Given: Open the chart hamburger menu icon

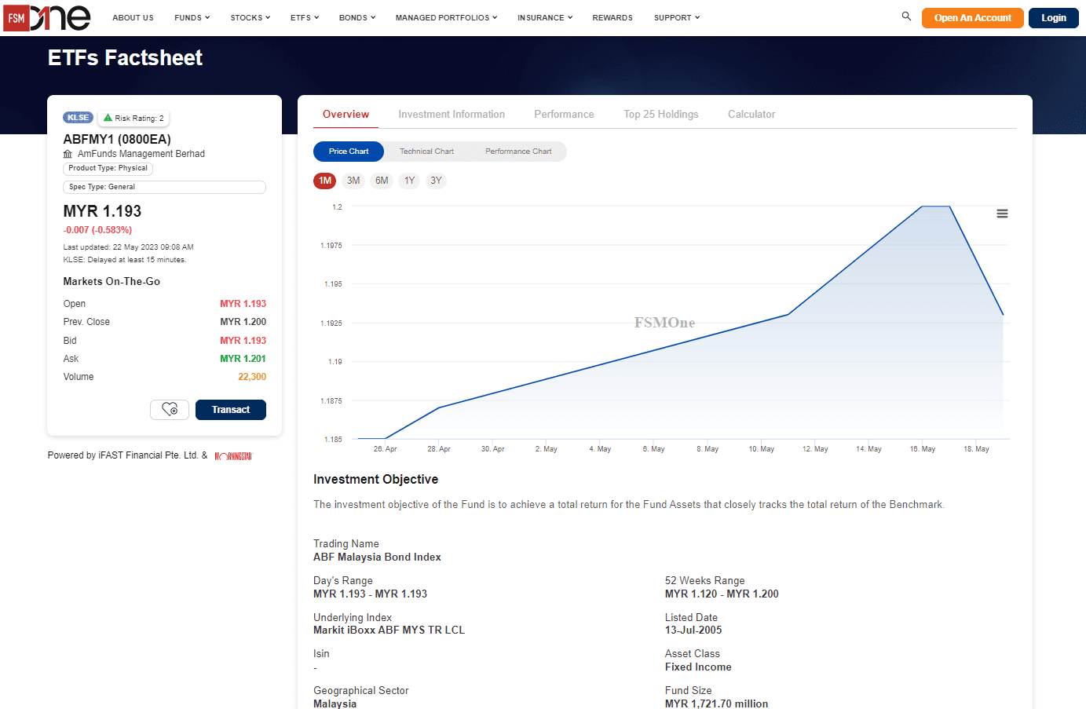Looking at the screenshot, I should click(x=1002, y=214).
